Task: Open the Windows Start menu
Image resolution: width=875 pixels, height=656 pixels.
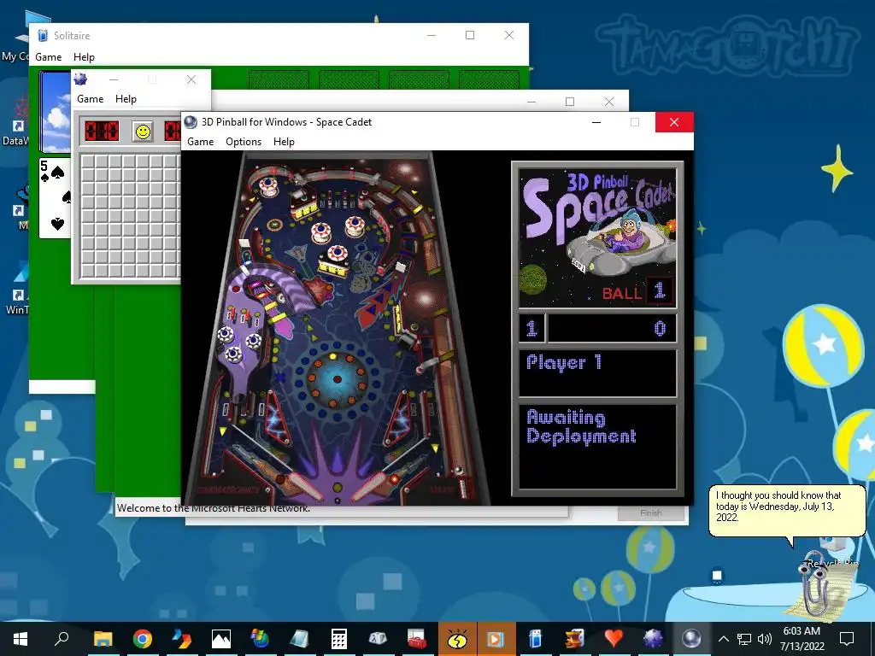Action: (21, 639)
